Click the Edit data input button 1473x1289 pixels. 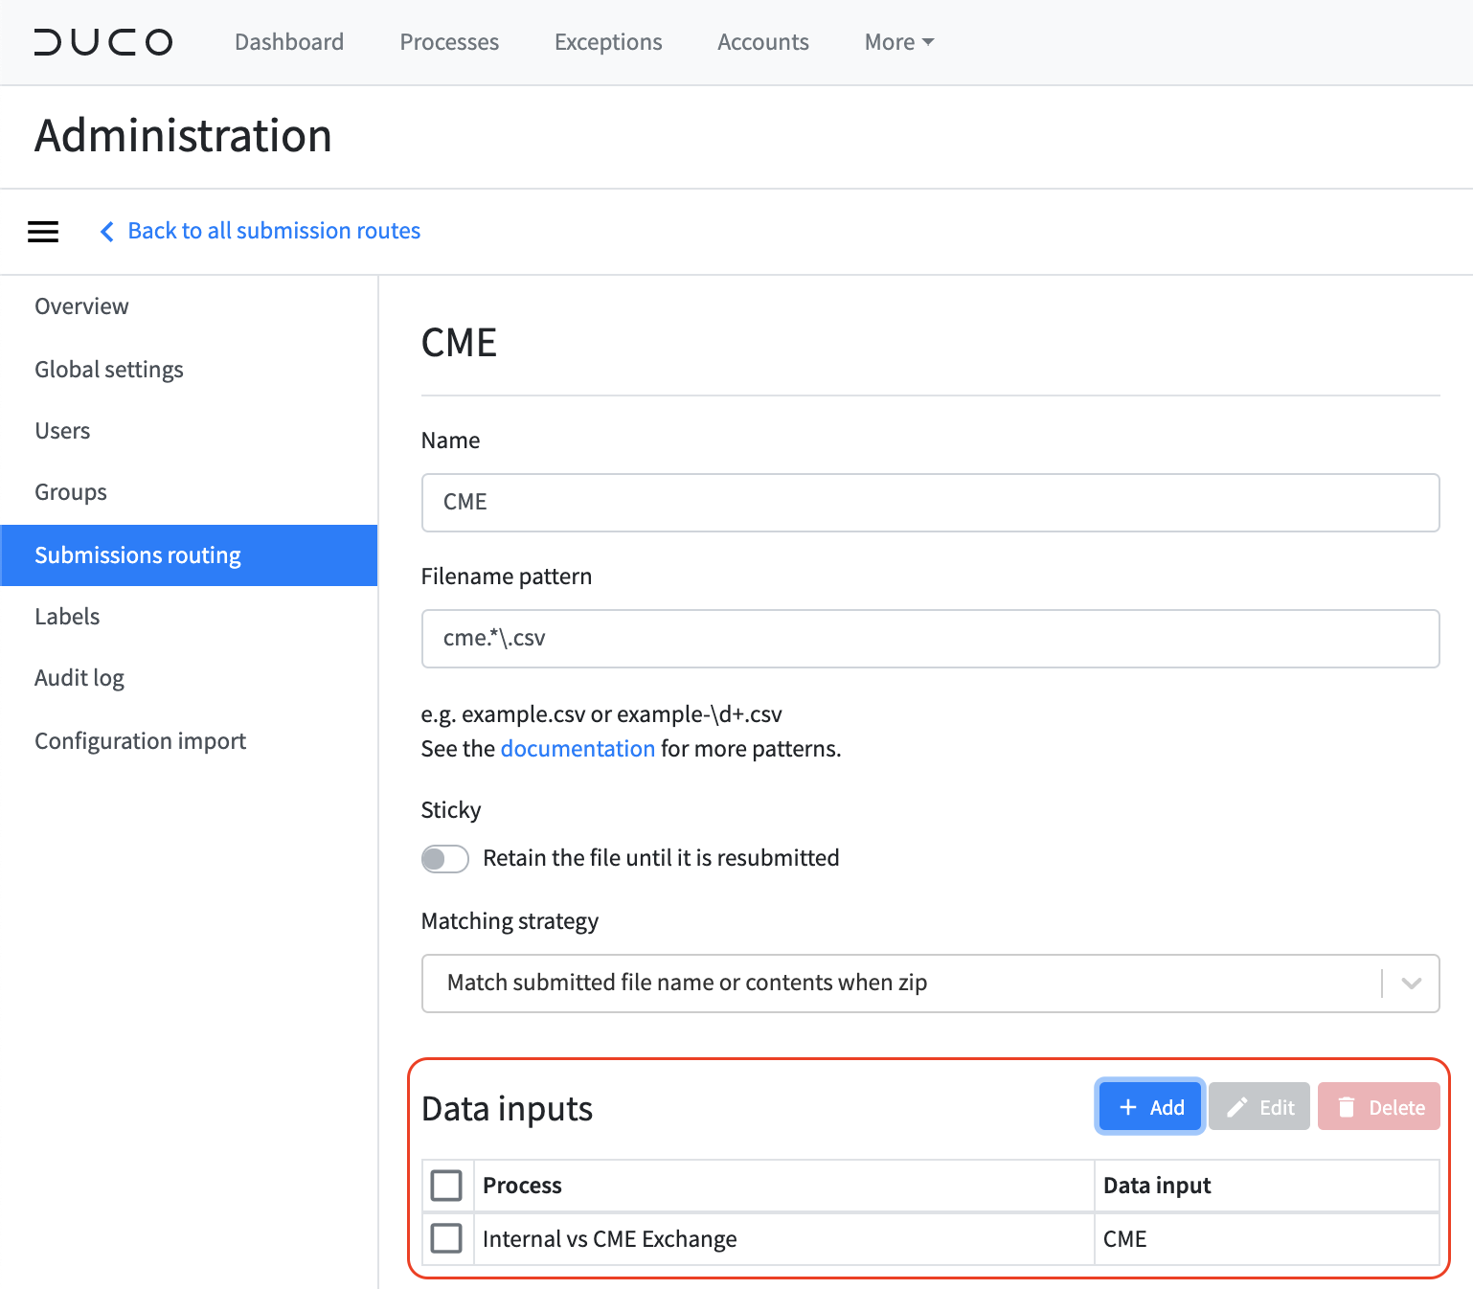pyautogui.click(x=1259, y=1107)
